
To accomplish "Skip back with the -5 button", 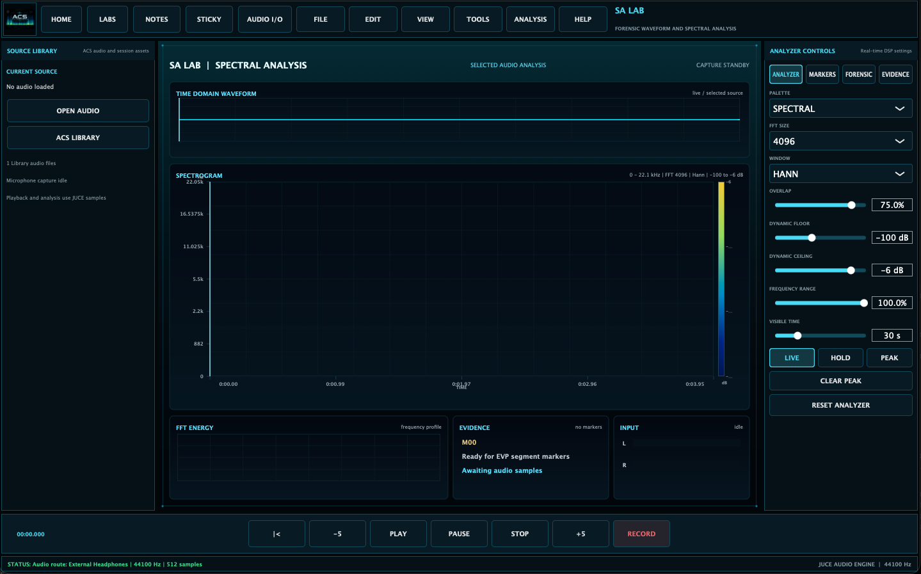I will point(337,534).
